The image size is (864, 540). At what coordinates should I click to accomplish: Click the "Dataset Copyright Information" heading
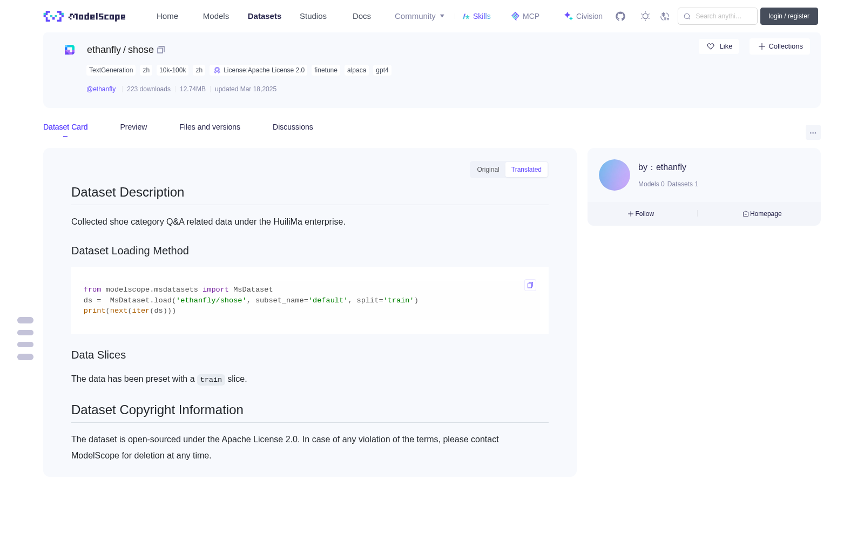tap(157, 410)
